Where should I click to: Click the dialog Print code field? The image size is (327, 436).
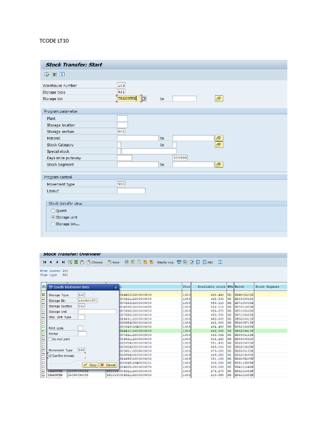80,328
